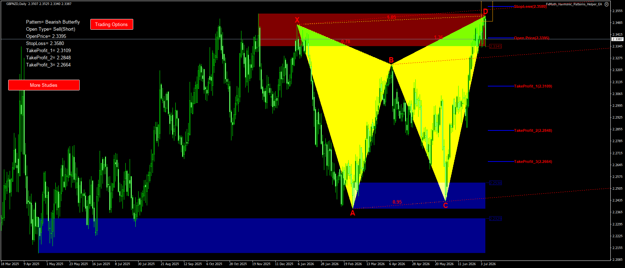Viewport: 625px width, 268px height.
Task: Click the 'StopLoss= 2.3580' info line
Action: pyautogui.click(x=45, y=43)
